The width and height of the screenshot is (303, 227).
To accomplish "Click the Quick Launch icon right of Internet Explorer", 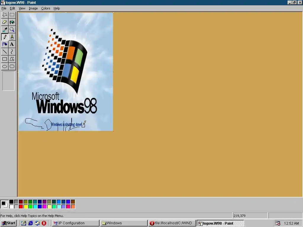I will 37,223.
